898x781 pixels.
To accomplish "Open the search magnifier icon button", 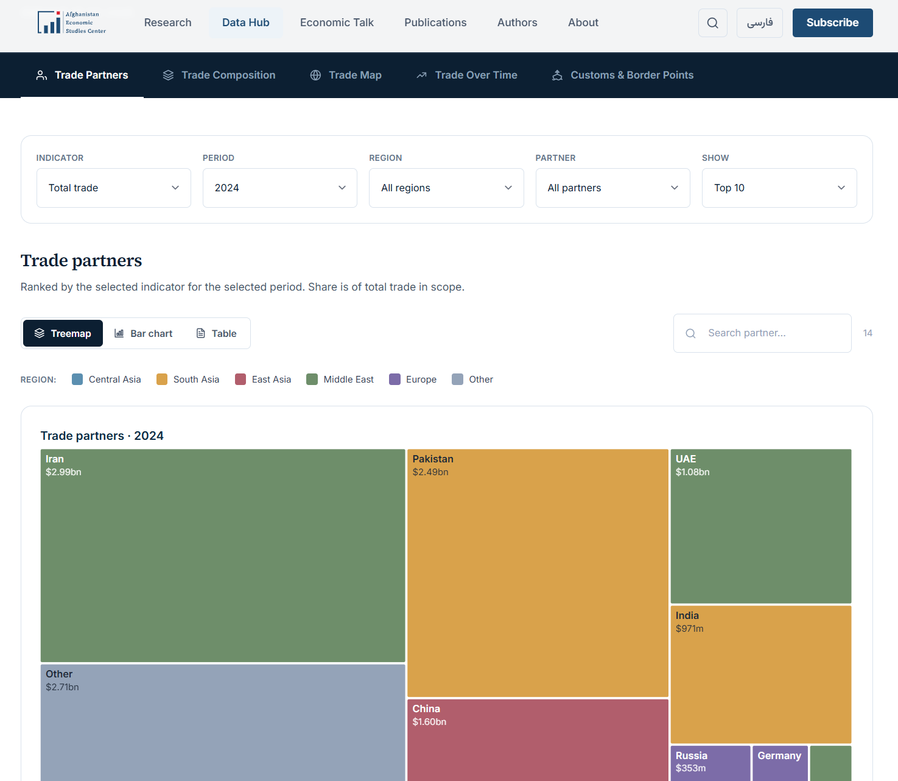I will [712, 23].
